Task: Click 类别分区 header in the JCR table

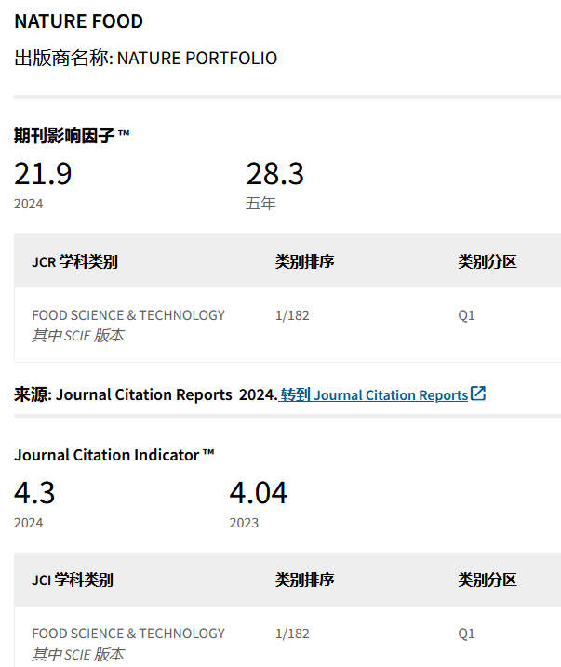Action: tap(487, 261)
